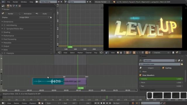Click the sound datablock music note icon
This screenshot has width=187, height=105.
click(141, 61)
